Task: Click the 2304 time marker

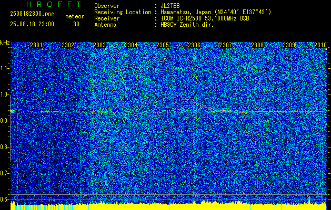Action: pyautogui.click(x=131, y=45)
